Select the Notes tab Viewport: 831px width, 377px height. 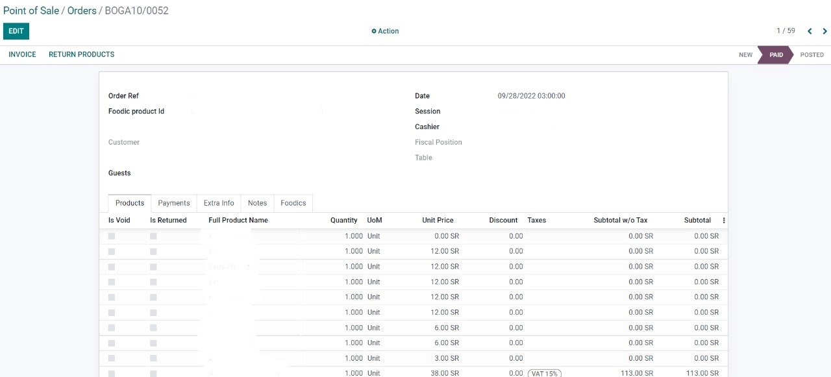(x=257, y=203)
